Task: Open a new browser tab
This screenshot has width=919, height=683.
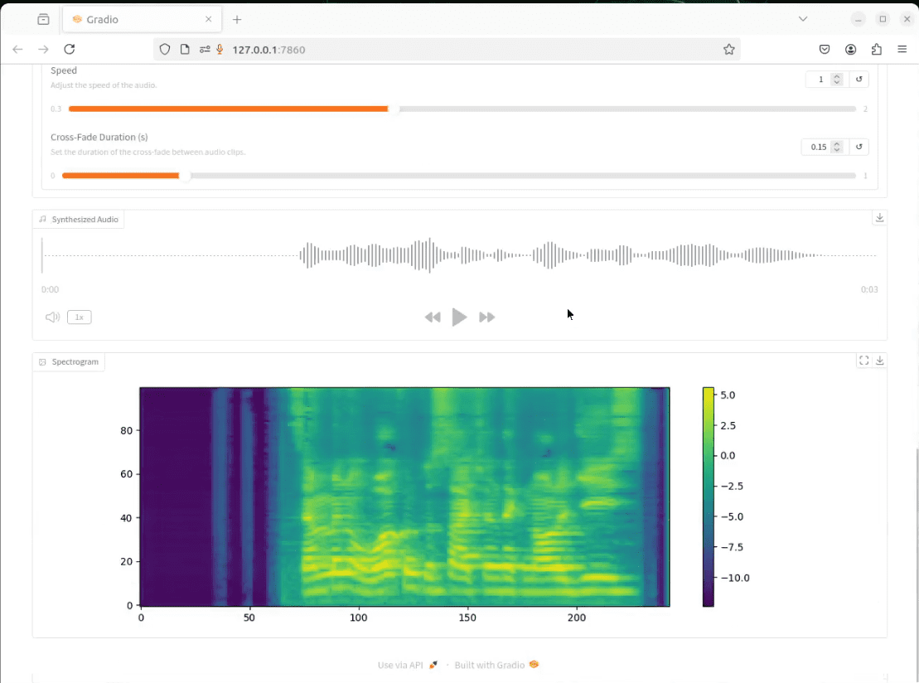Action: click(x=237, y=18)
